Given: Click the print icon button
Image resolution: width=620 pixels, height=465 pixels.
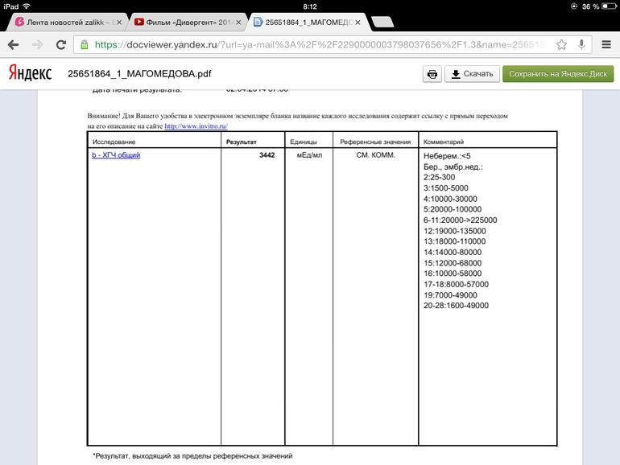Looking at the screenshot, I should (x=432, y=74).
